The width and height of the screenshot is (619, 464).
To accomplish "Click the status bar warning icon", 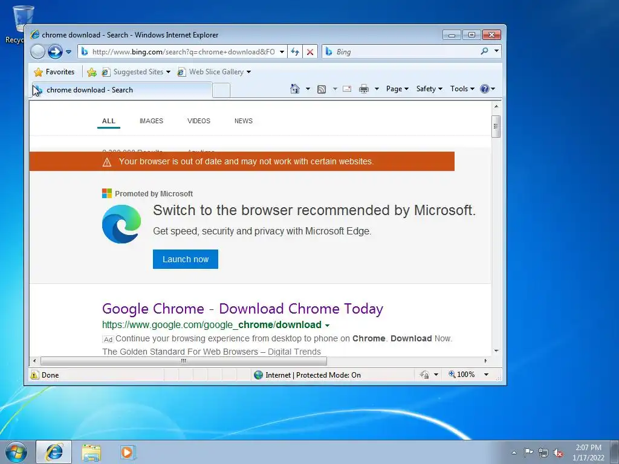I will [34, 375].
